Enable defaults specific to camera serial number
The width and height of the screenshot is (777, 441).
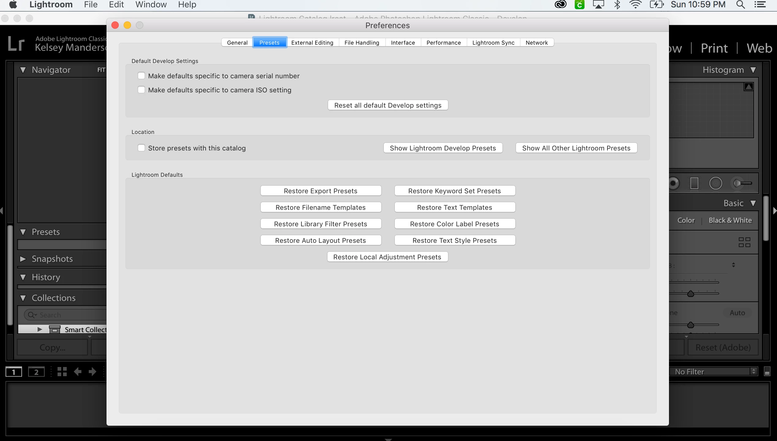(x=141, y=76)
